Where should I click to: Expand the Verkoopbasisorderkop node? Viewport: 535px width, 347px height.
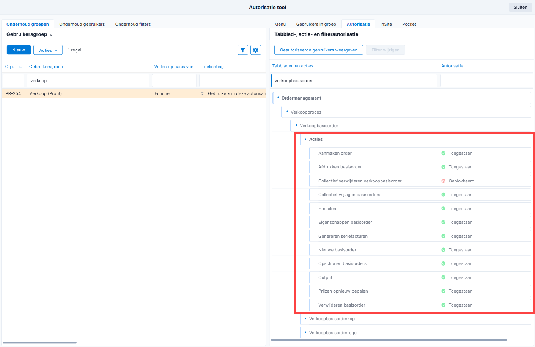pos(305,319)
